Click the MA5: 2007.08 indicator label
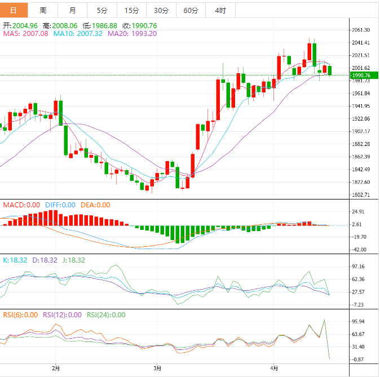Viewport: 380px width, 377px height. click(x=26, y=34)
